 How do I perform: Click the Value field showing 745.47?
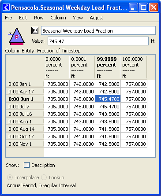[98, 41]
